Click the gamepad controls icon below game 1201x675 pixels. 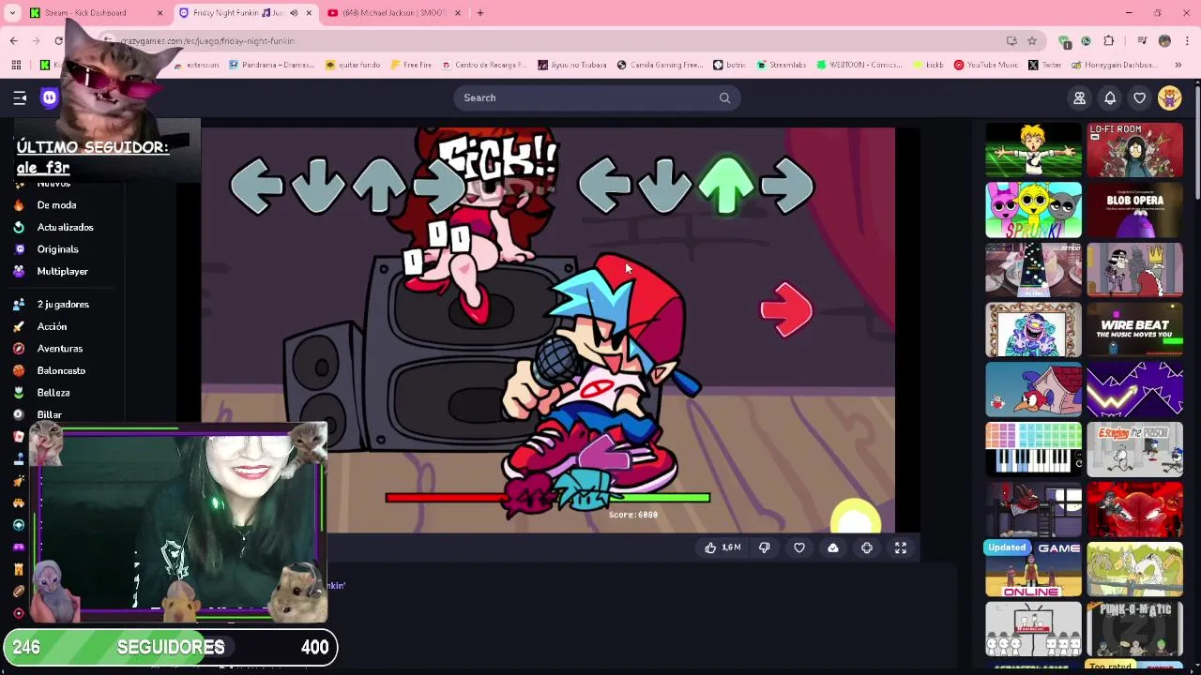click(x=867, y=547)
